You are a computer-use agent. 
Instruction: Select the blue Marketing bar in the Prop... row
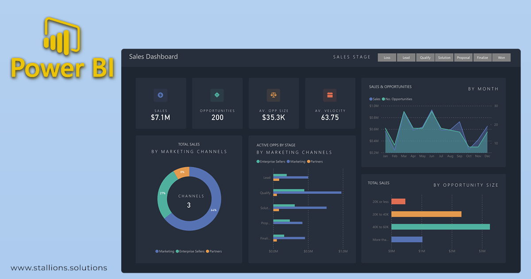point(288,223)
